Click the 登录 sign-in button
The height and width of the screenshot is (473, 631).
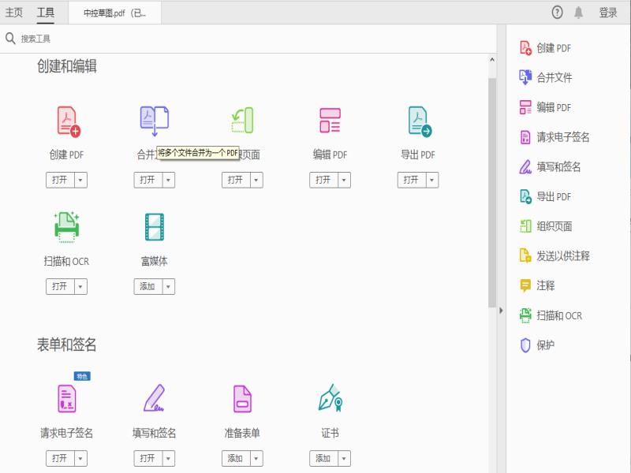(608, 12)
